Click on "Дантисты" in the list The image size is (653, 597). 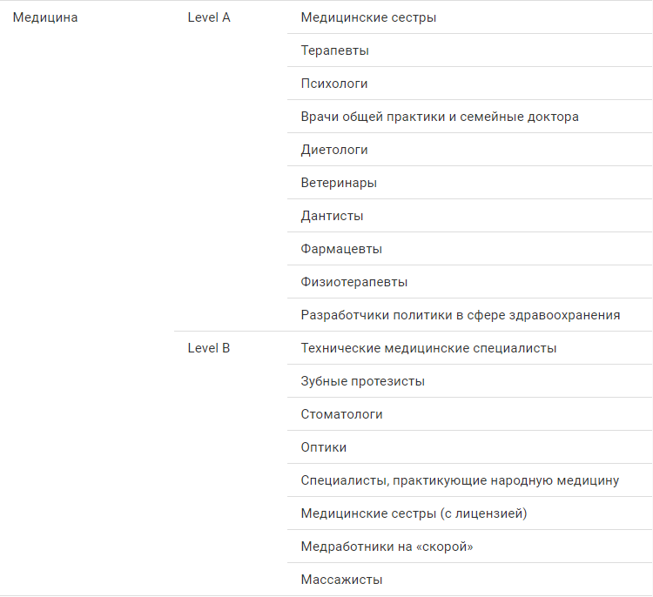point(332,216)
